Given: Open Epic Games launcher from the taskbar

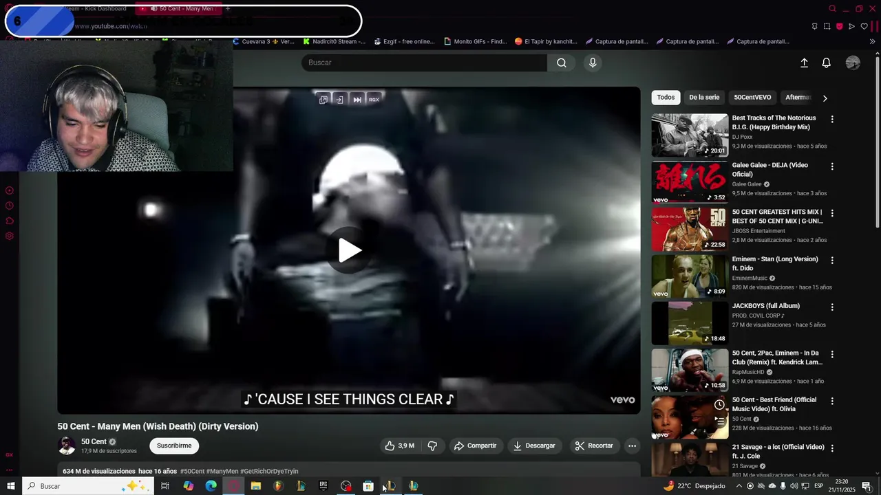Looking at the screenshot, I should (323, 486).
